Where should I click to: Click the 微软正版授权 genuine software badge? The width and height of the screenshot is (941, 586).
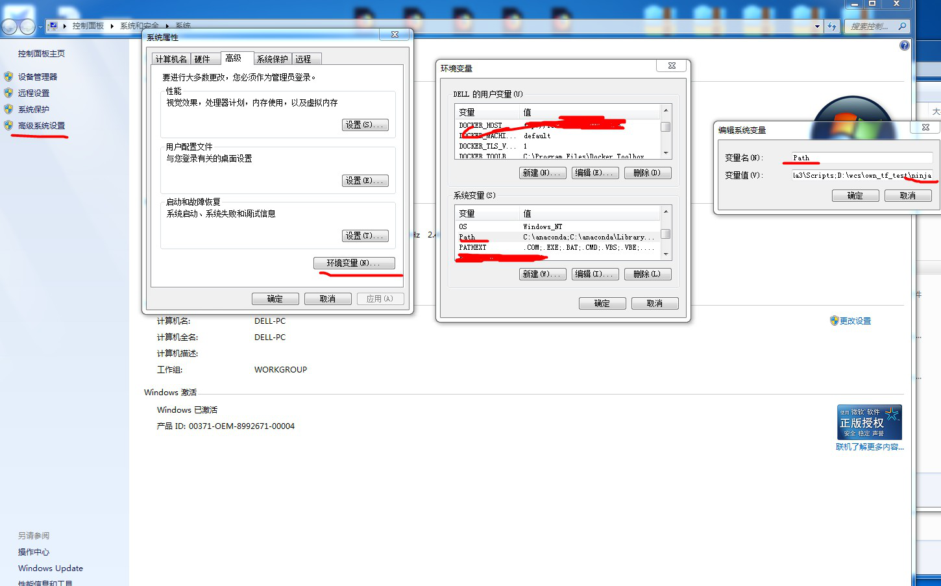pyautogui.click(x=869, y=422)
